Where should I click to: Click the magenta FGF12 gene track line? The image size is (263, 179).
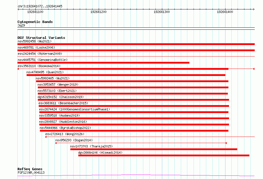(136, 175)
